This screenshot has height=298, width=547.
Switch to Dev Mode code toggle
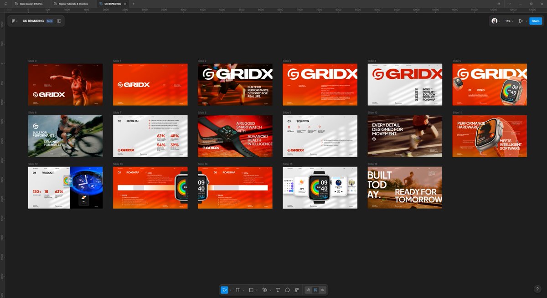(x=322, y=290)
